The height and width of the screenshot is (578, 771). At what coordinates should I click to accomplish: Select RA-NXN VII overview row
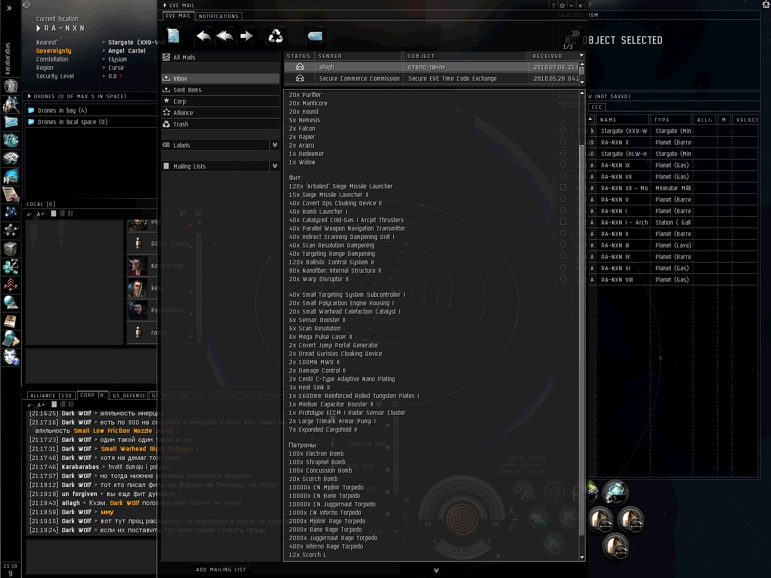tap(657, 176)
